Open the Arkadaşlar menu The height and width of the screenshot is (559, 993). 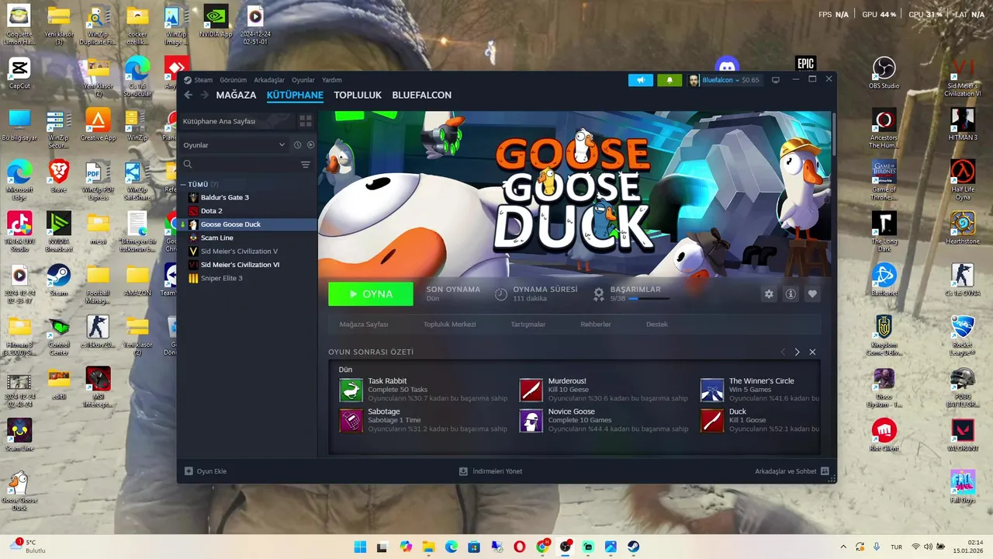click(x=269, y=80)
